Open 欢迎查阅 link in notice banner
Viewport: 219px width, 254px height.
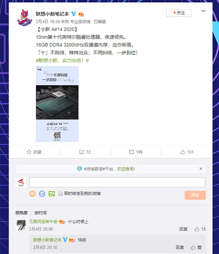[126, 169]
